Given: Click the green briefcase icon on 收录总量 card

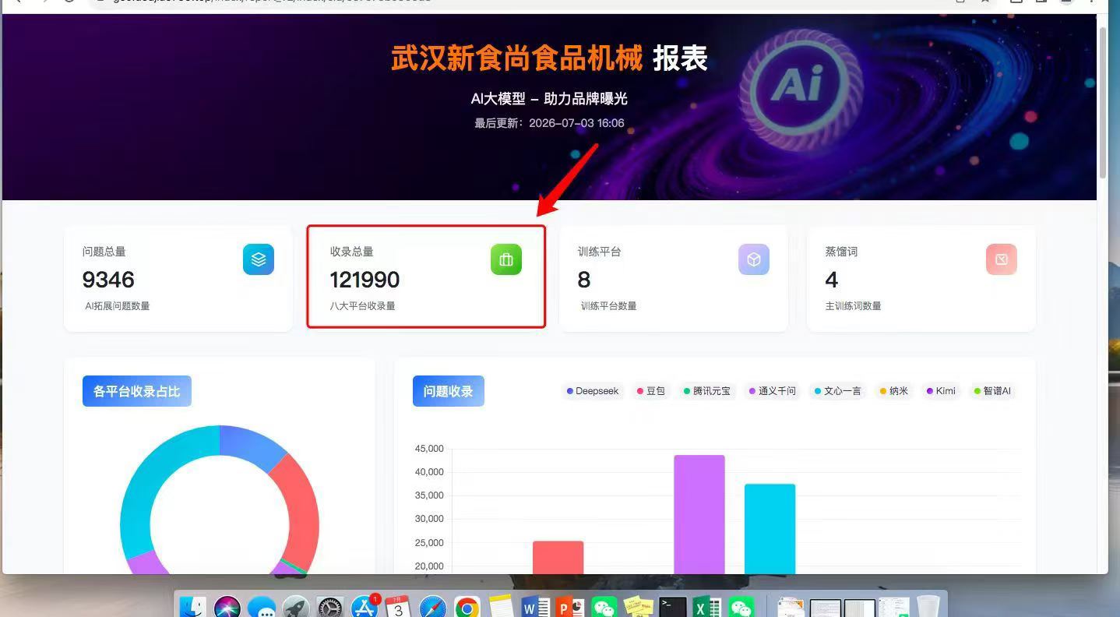Looking at the screenshot, I should coord(506,259).
